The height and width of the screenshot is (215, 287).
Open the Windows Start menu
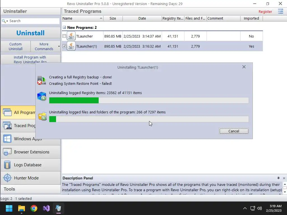pos(9,208)
